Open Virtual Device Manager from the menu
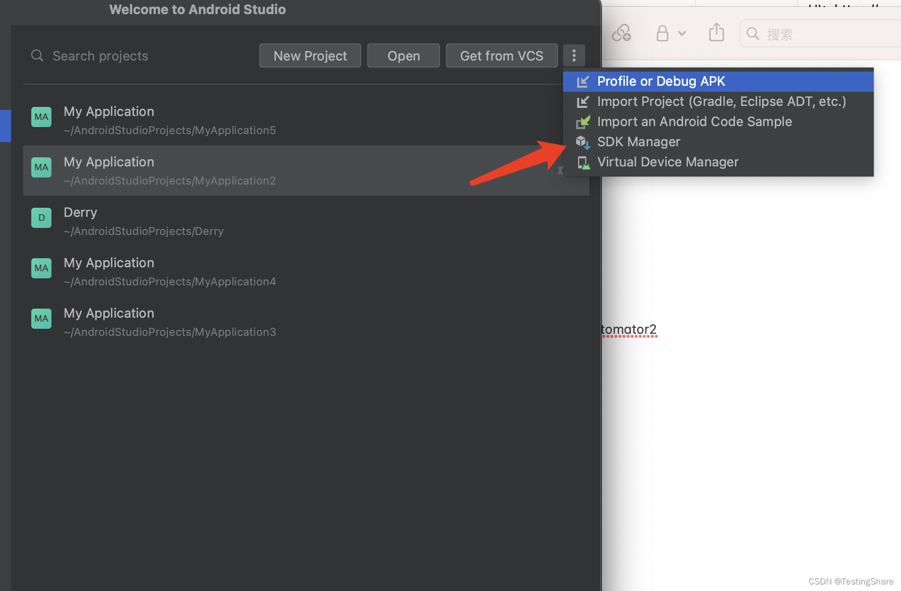Viewport: 901px width, 591px height. (718, 162)
